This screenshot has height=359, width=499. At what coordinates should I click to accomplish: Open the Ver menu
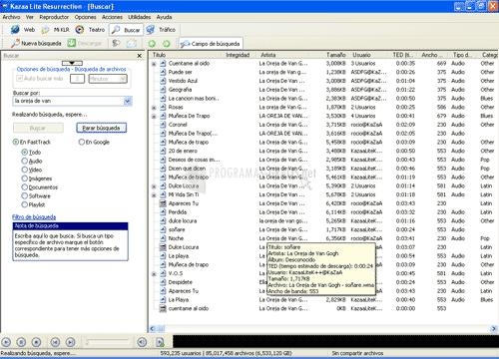[x=30, y=17]
